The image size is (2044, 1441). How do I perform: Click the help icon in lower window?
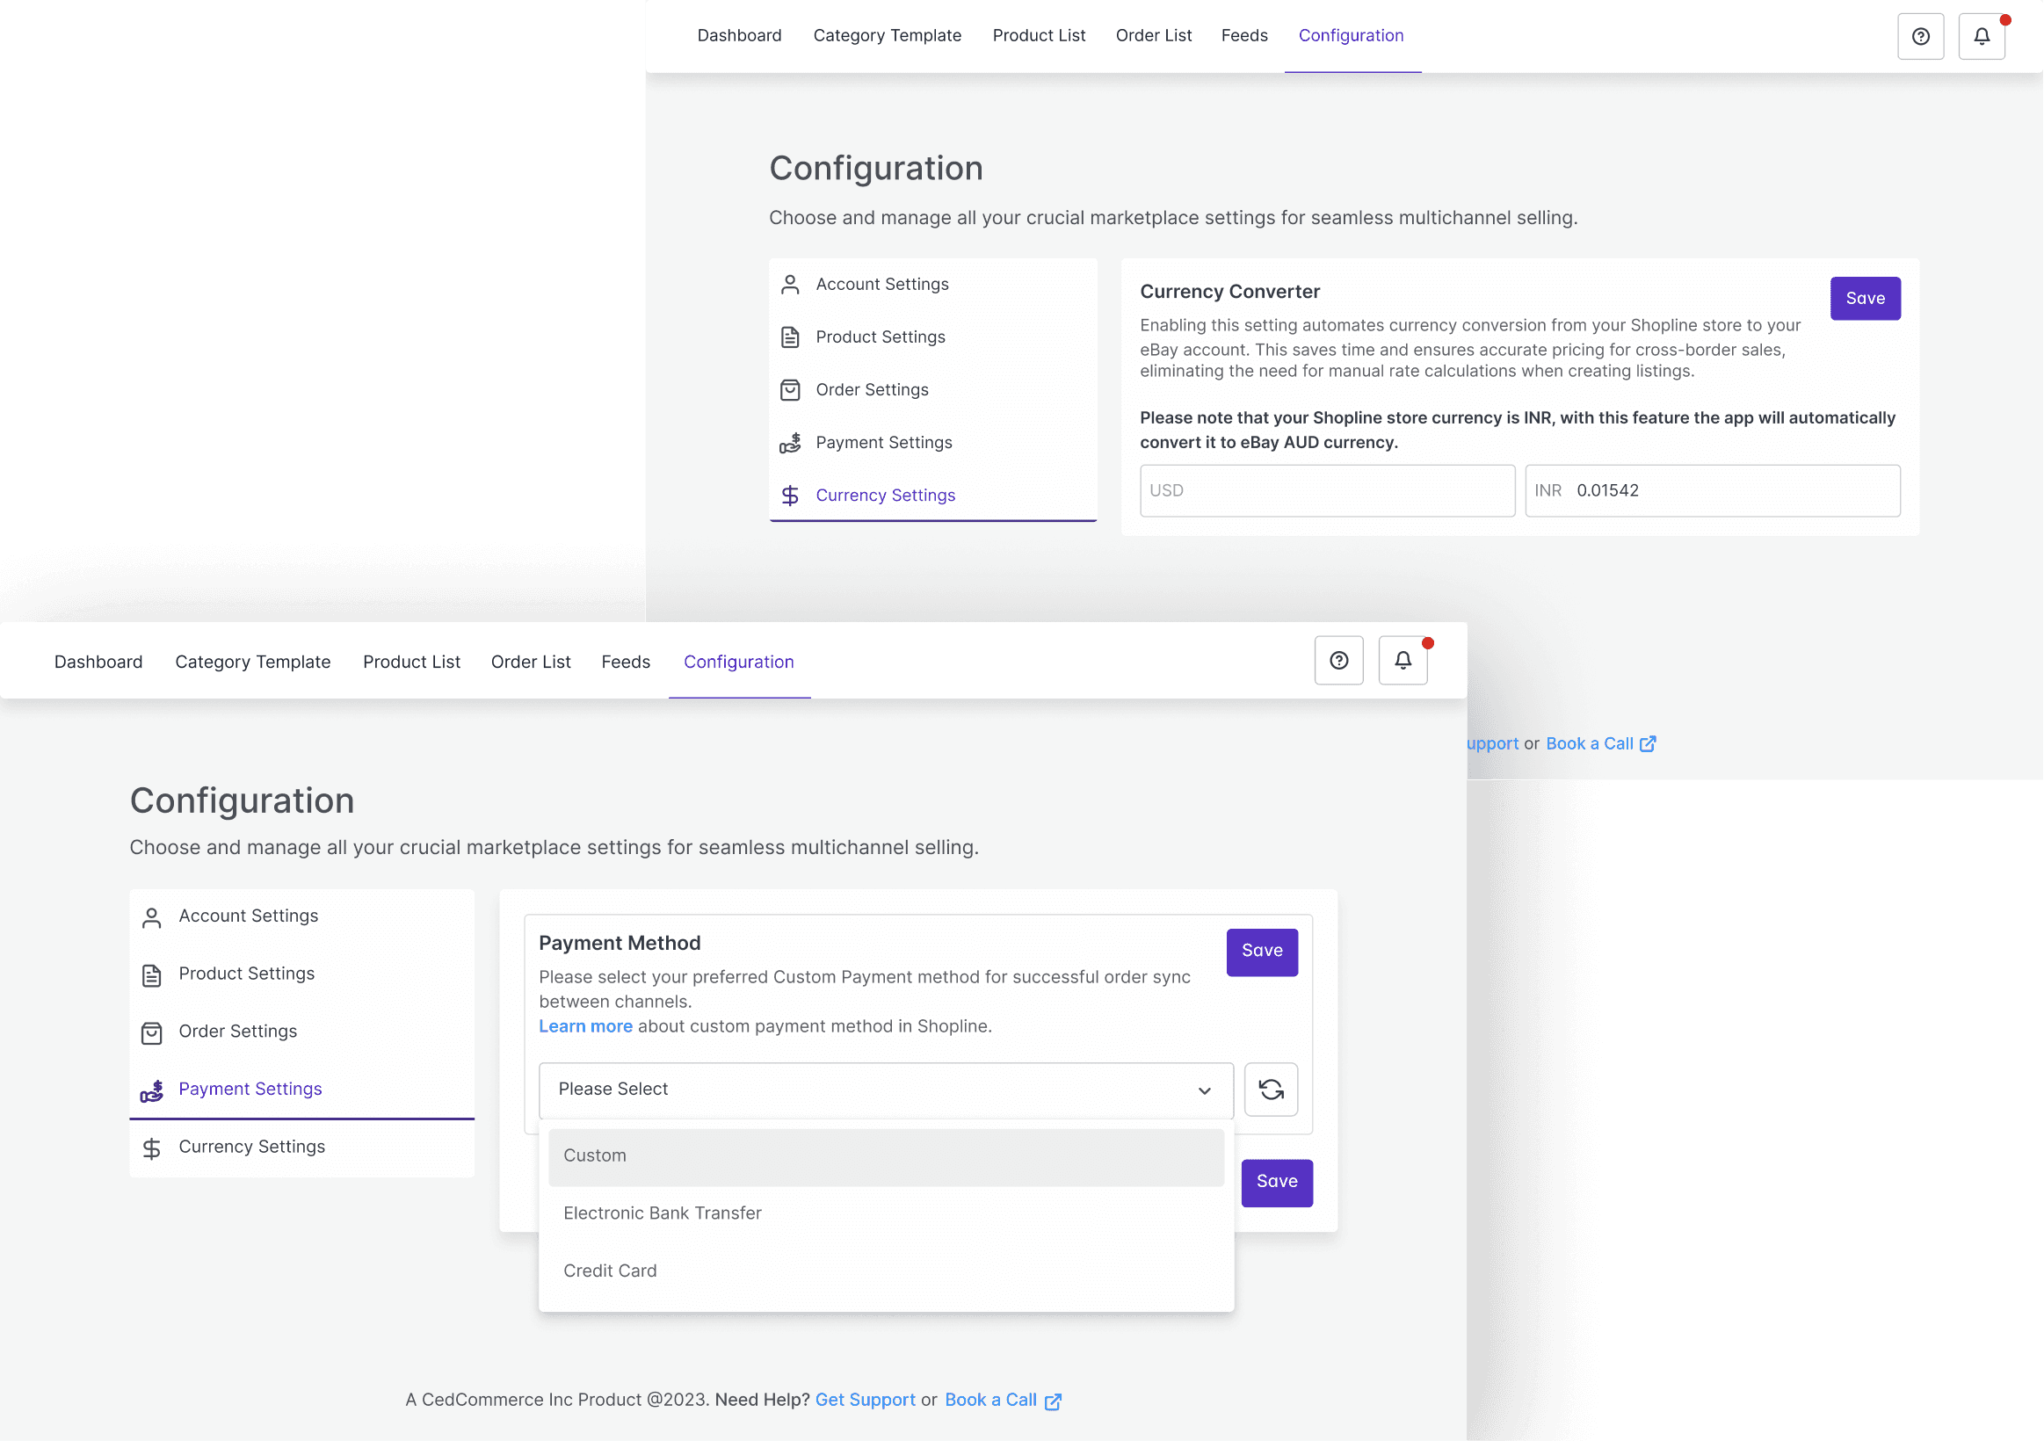click(1338, 661)
